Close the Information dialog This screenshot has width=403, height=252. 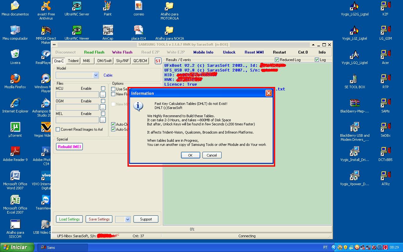(269, 93)
